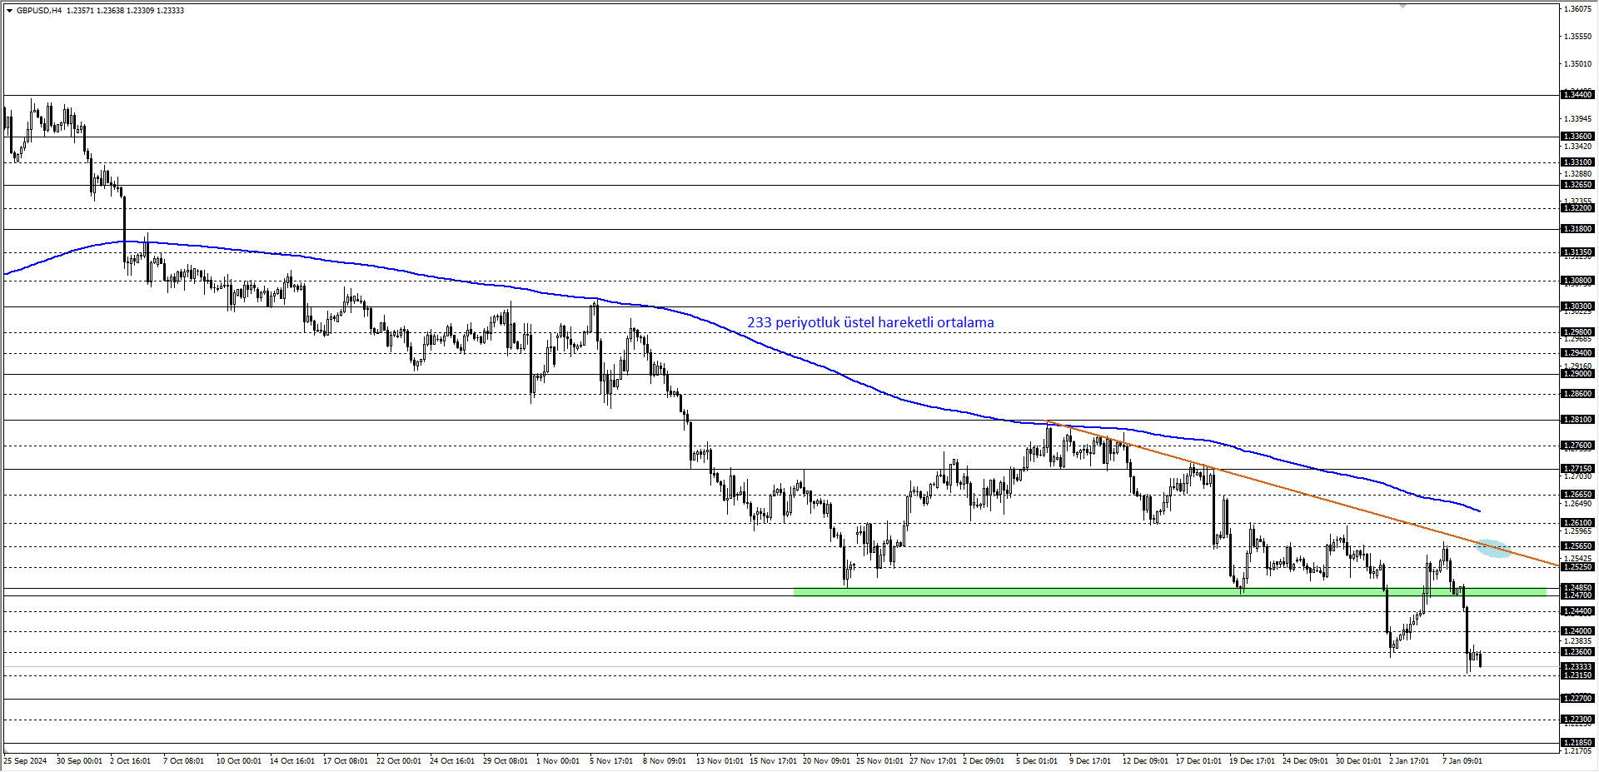Click the 2 Oct 16:01 time label

point(131,761)
